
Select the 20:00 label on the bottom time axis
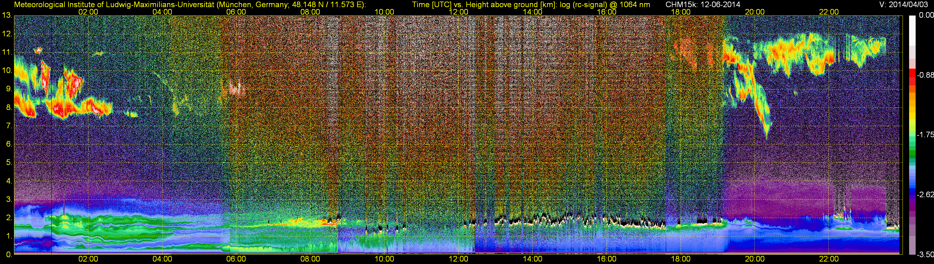[x=755, y=259]
